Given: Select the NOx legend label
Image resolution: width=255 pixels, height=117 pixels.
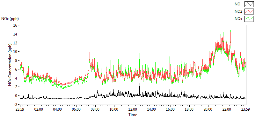Looking at the screenshot, I should click(238, 19).
